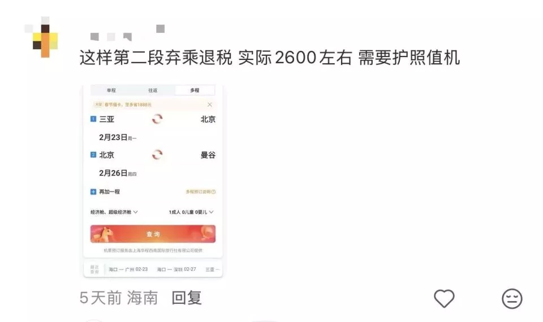Change destination city 曼谷

pyautogui.click(x=208, y=155)
